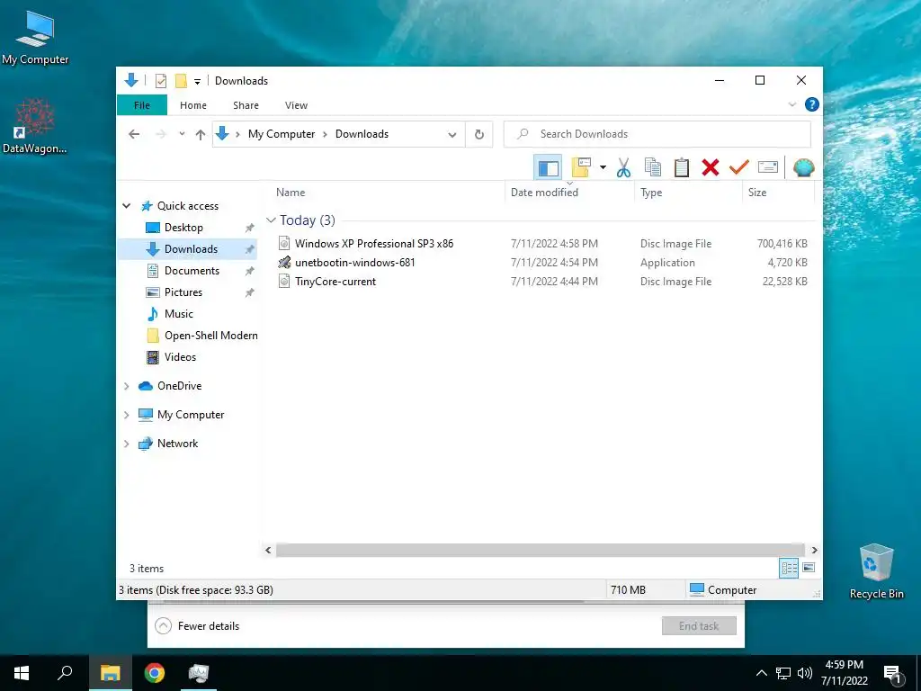This screenshot has width=921, height=691.
Task: Expand the My Computer tree node
Action: 126,415
